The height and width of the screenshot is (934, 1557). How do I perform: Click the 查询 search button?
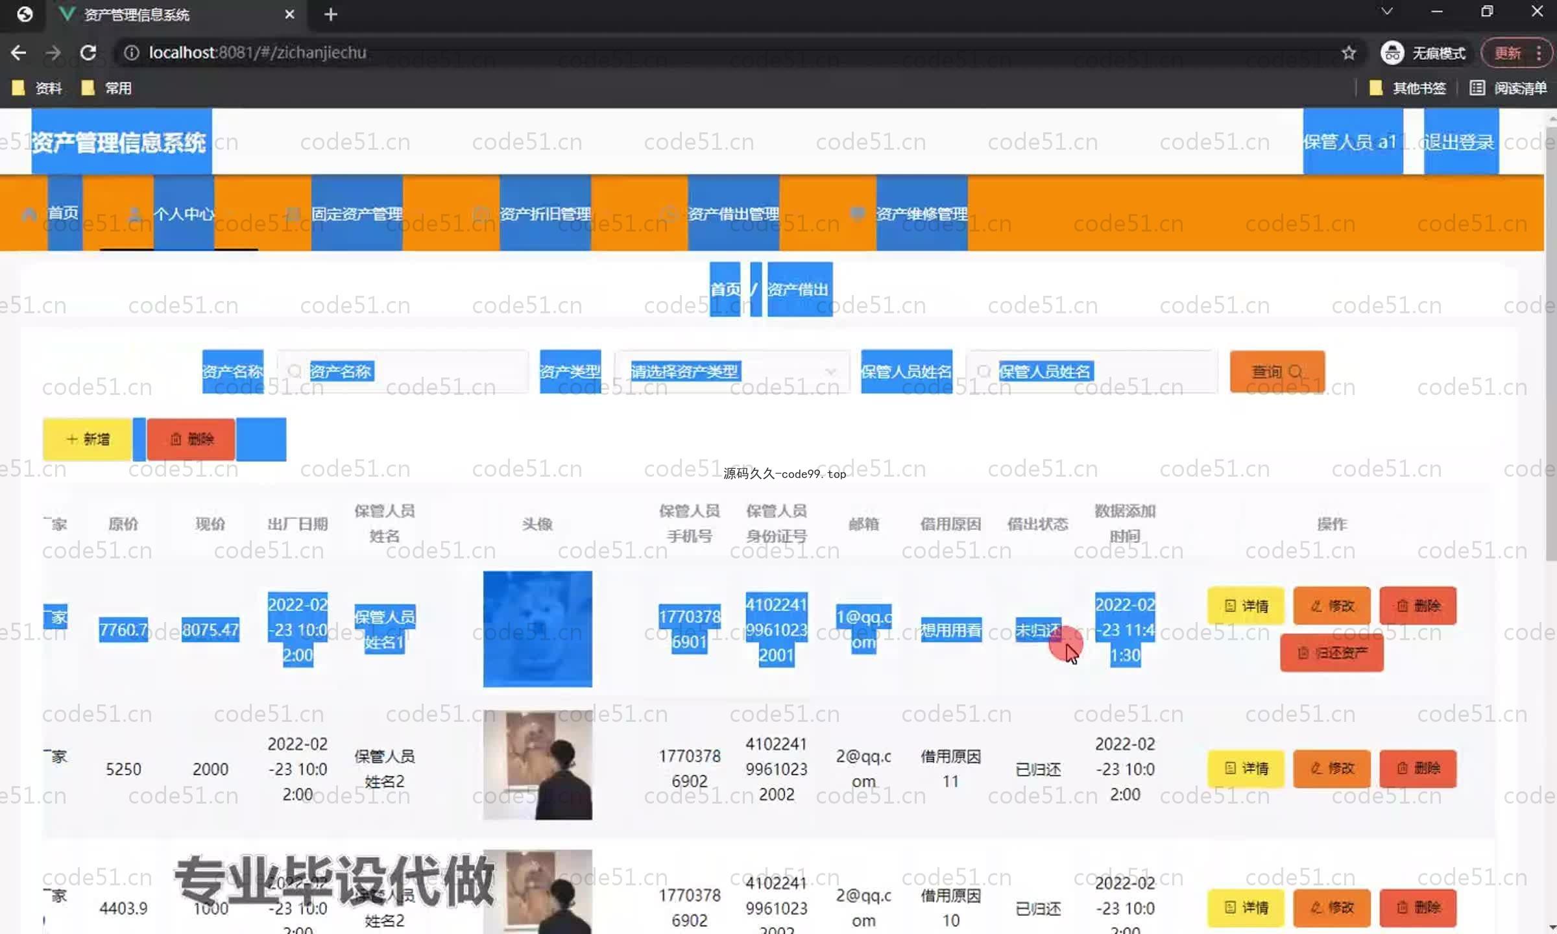[1277, 372]
